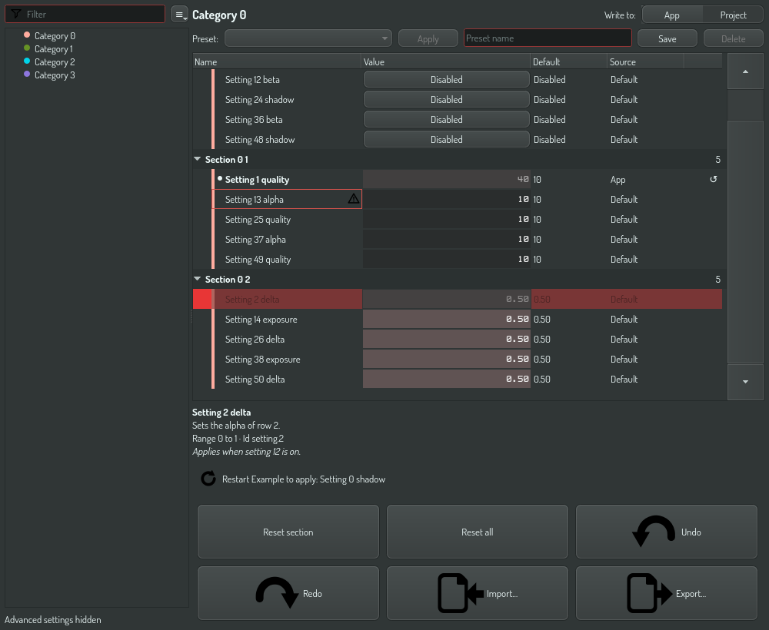This screenshot has height=630, width=769.
Task: Click Setting 14 exposure value slider
Action: (x=446, y=319)
